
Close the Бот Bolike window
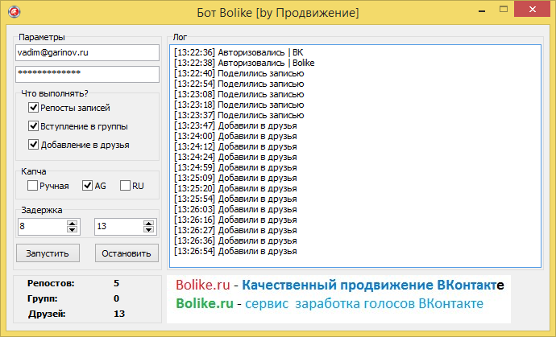pyautogui.click(x=532, y=10)
